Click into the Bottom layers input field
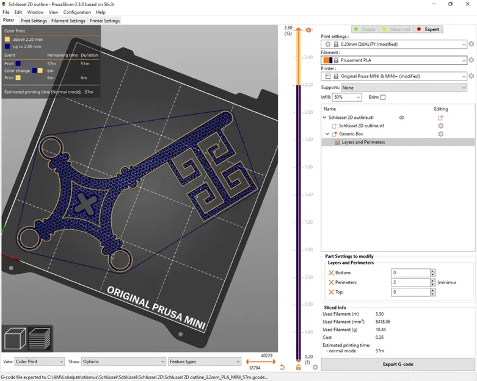477x381 pixels. click(x=410, y=272)
